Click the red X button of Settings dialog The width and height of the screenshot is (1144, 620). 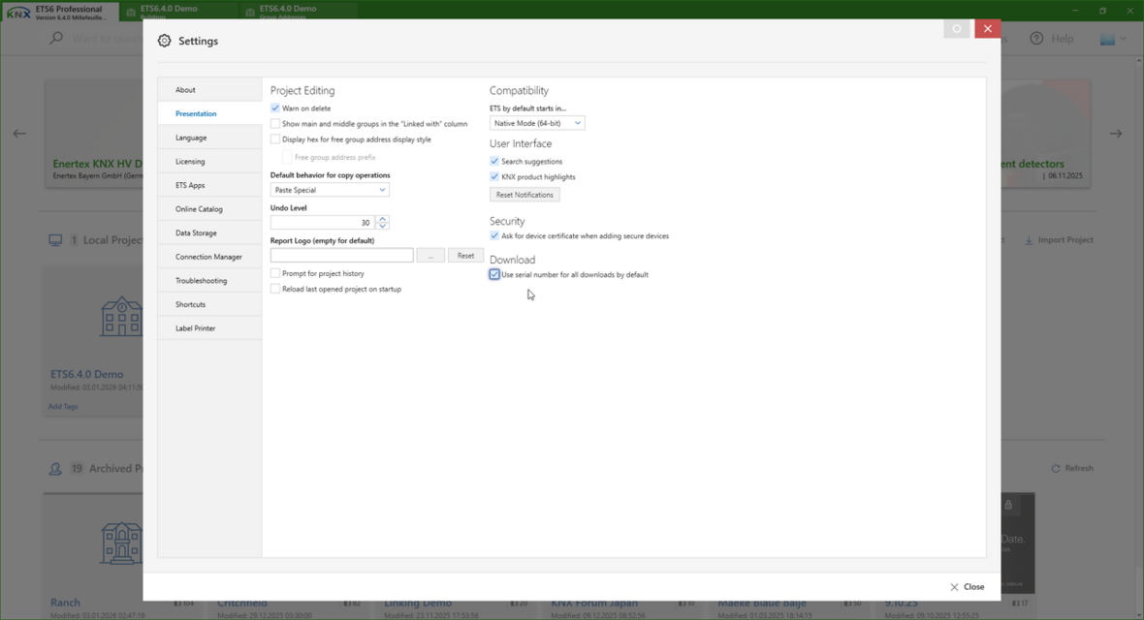[x=987, y=29]
